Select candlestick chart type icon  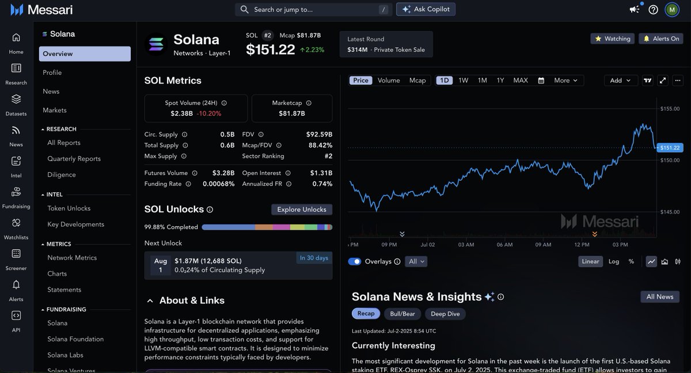678,261
